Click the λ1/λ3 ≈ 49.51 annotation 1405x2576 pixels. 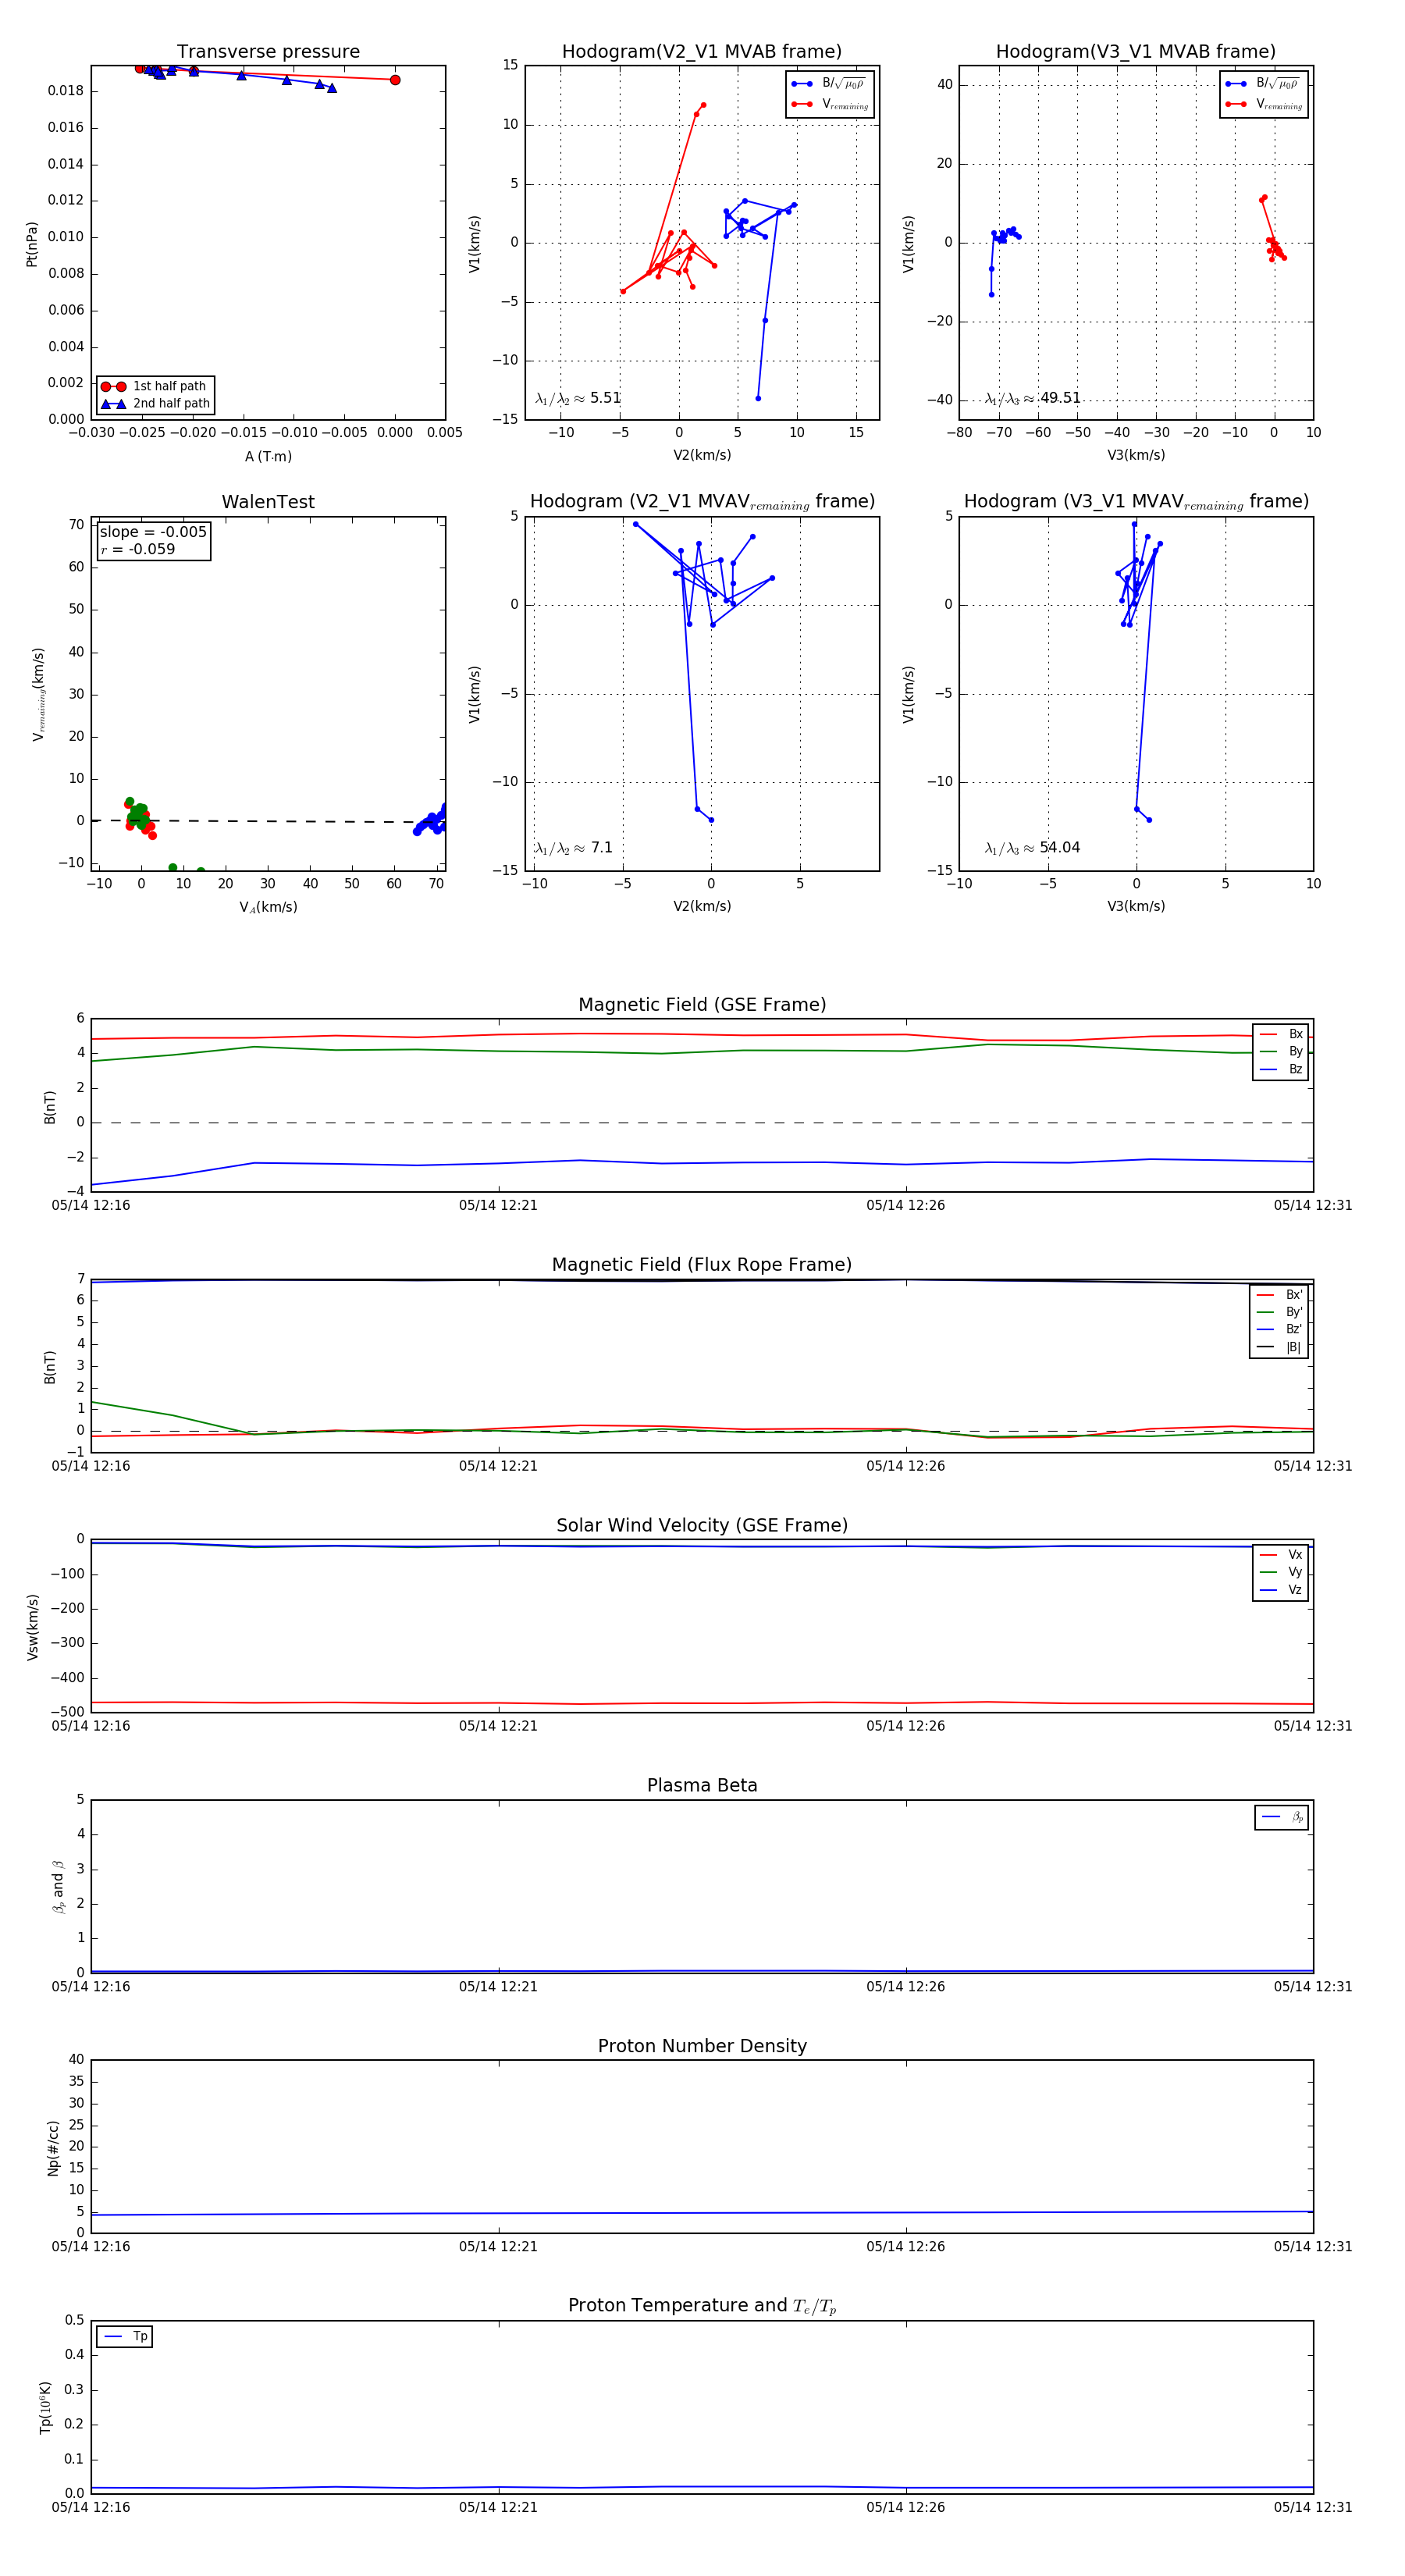pyautogui.click(x=1033, y=398)
